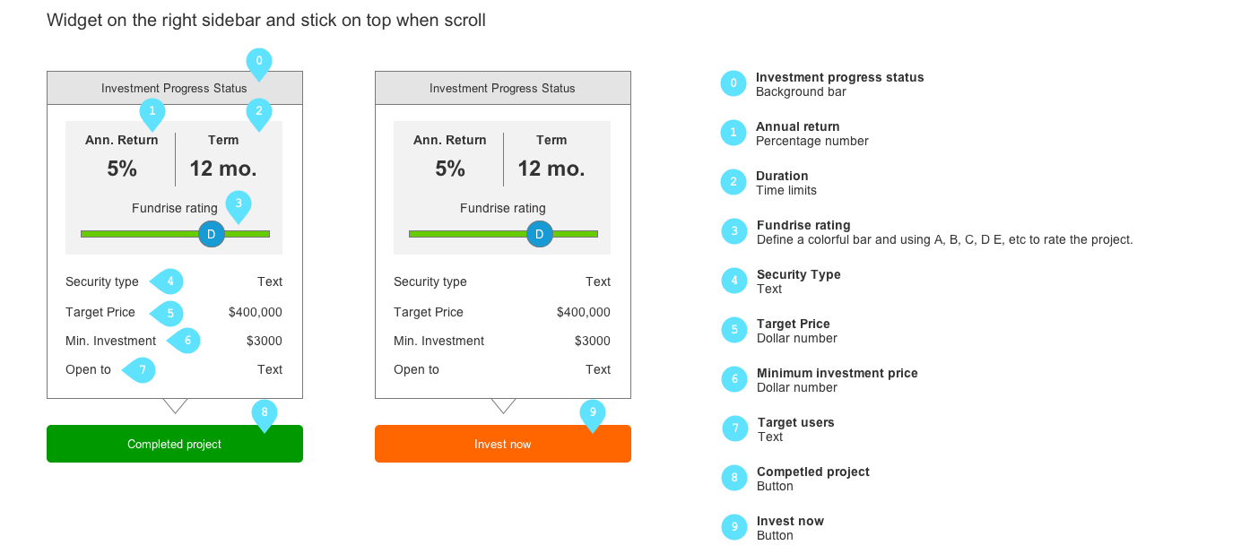Click marker 7 next to Open to

click(x=142, y=369)
